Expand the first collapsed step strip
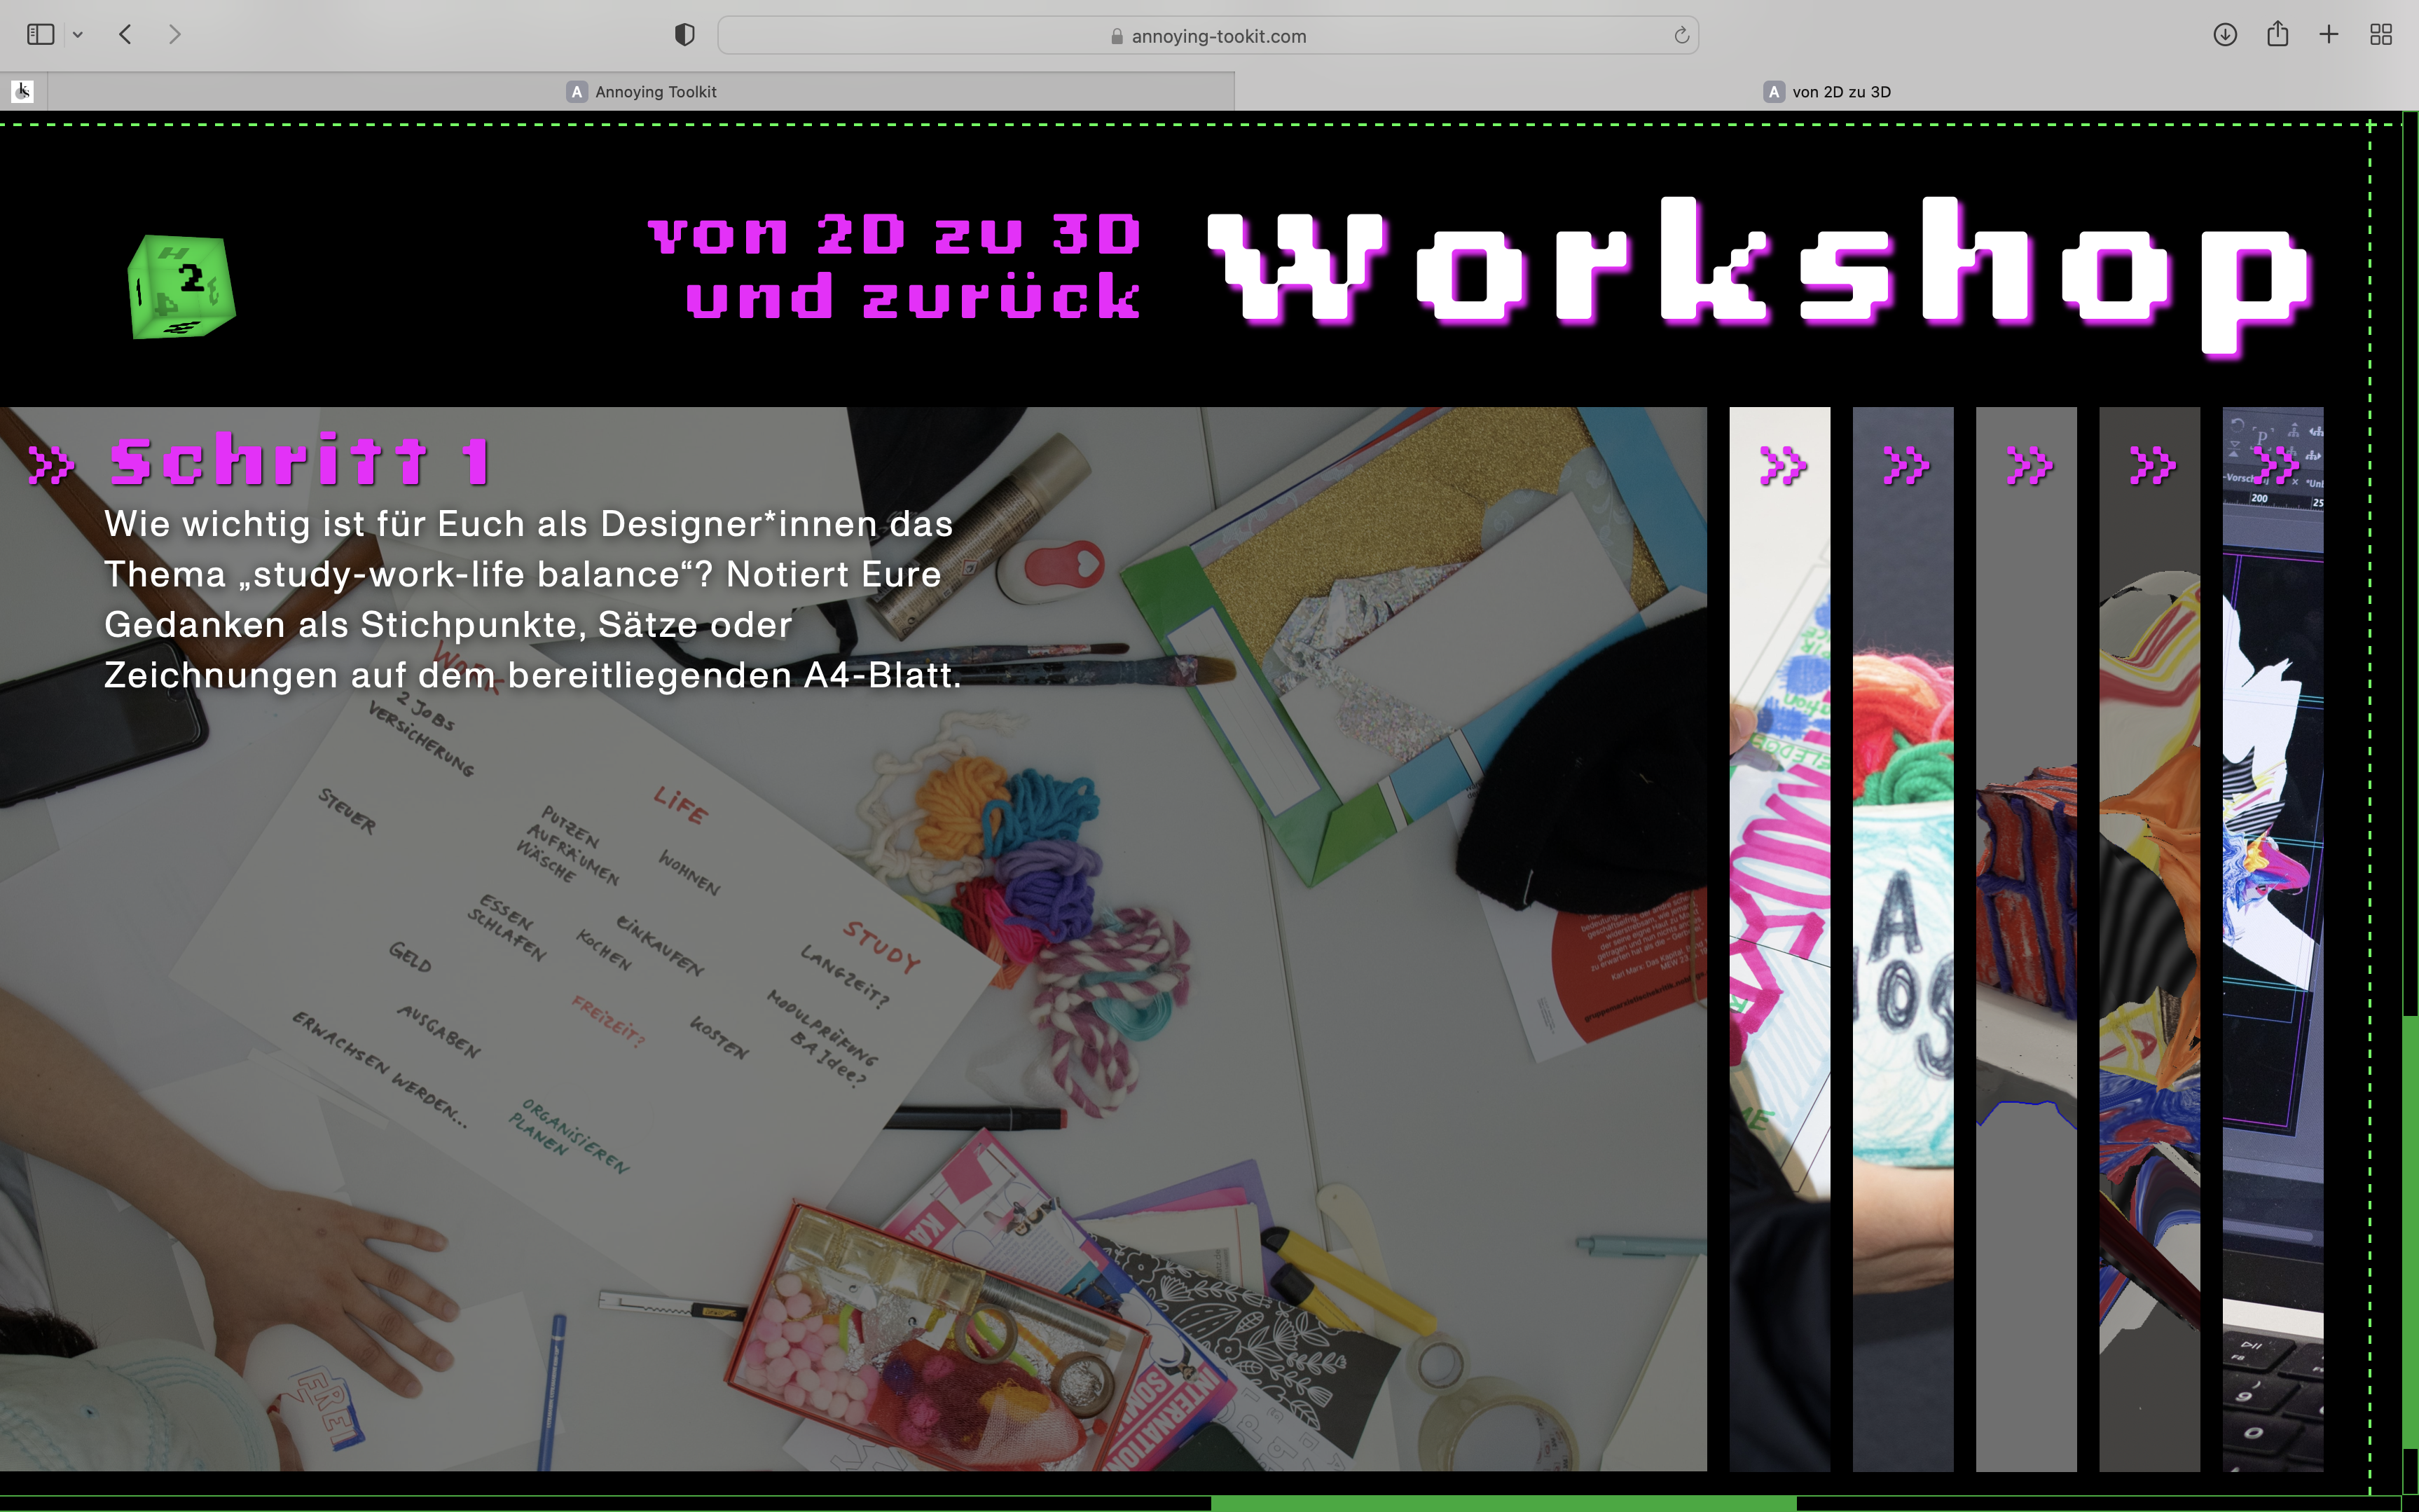 coord(1779,938)
